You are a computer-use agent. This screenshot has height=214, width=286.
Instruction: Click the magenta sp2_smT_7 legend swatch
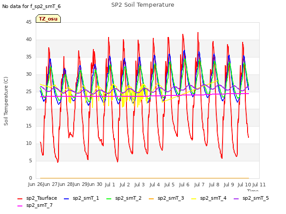20,206
